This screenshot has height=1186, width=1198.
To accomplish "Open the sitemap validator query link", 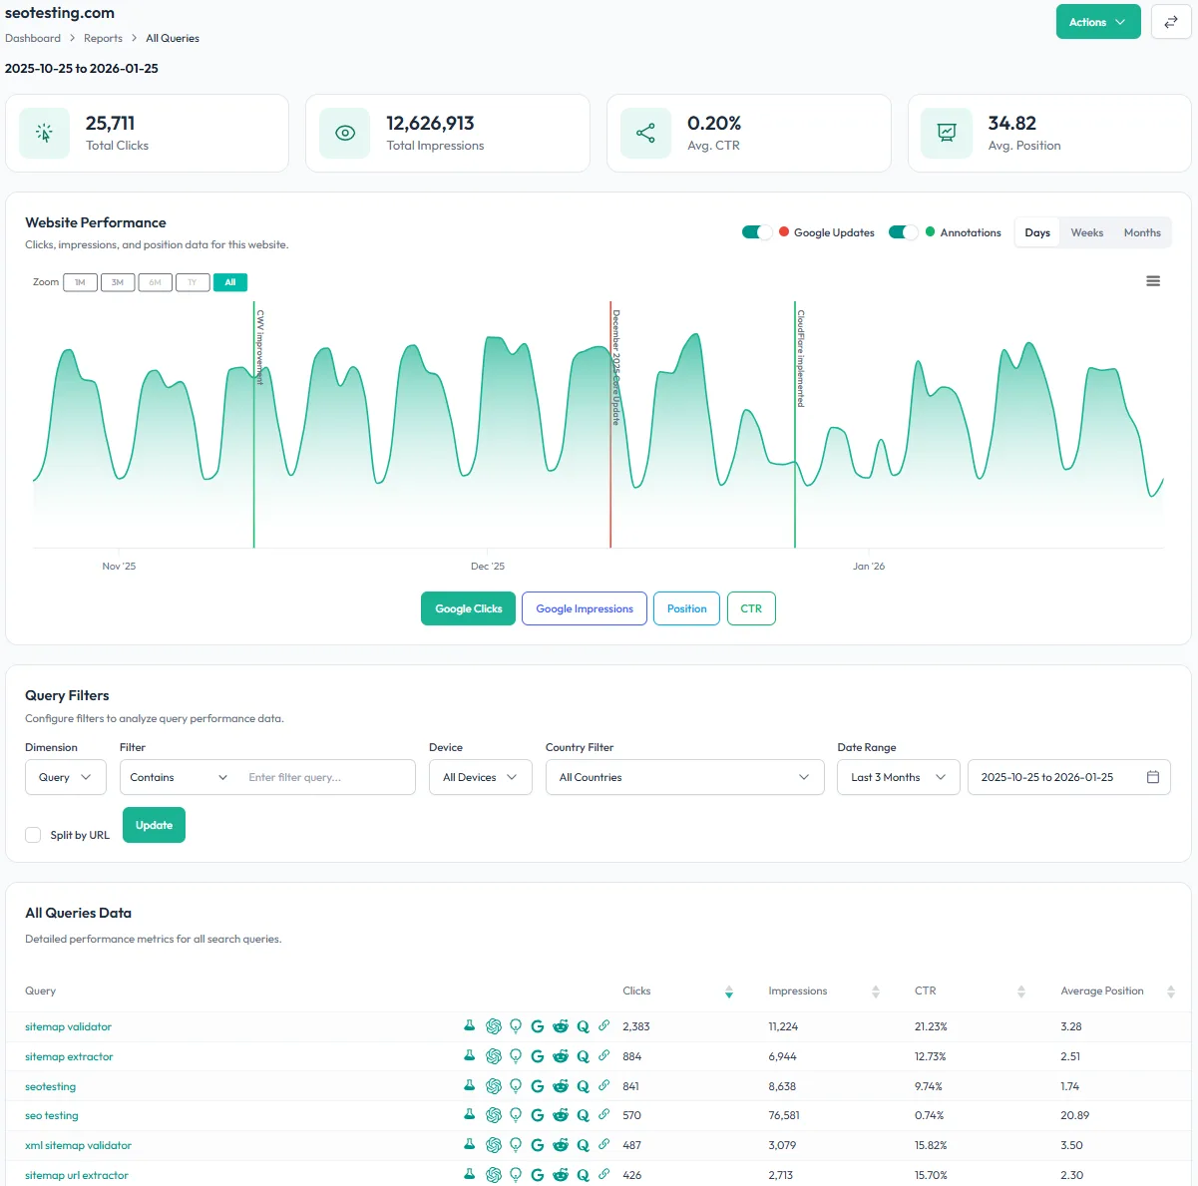I will tap(67, 1026).
